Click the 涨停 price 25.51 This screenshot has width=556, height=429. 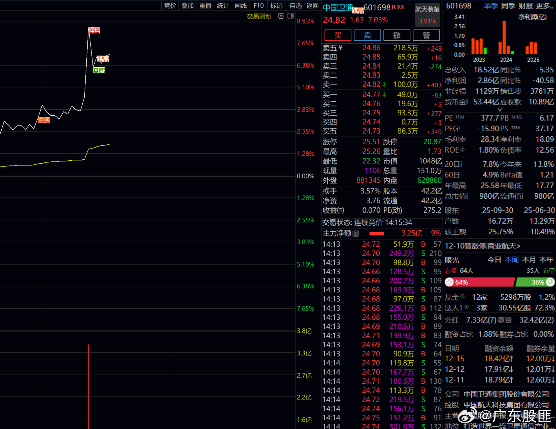pyautogui.click(x=371, y=141)
